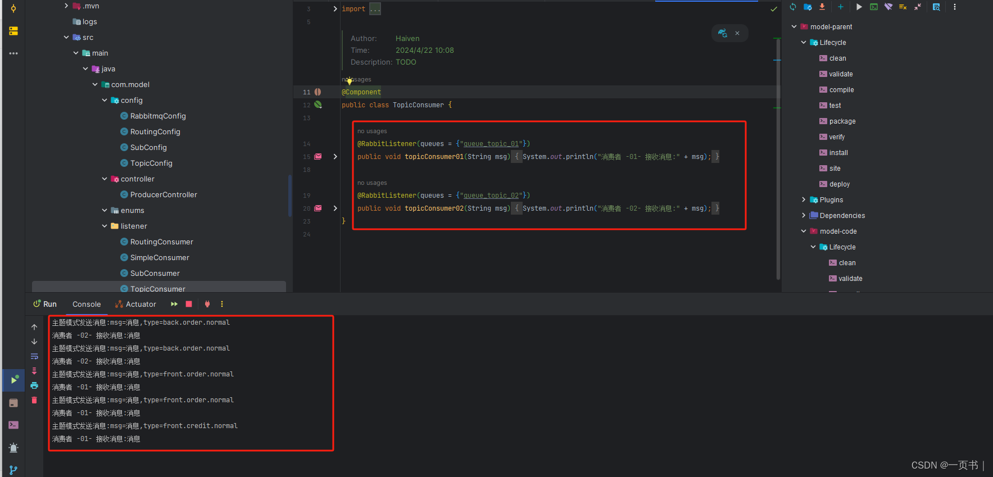993x477 pixels.
Task: Stop the running application
Action: point(189,304)
